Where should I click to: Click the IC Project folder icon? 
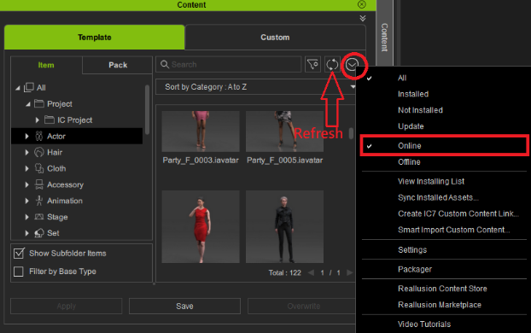[50, 120]
